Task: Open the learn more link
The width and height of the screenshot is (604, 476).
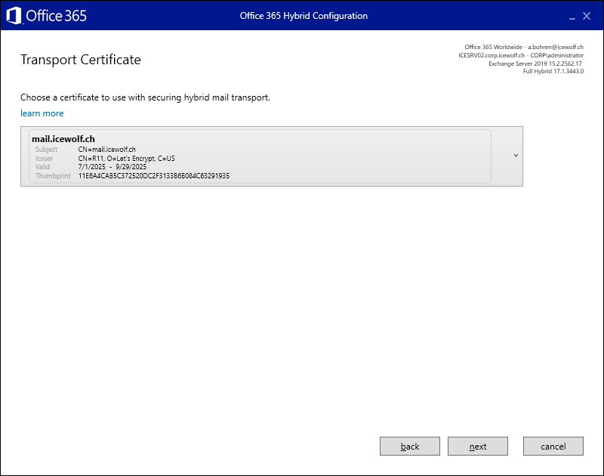Action: [x=42, y=113]
